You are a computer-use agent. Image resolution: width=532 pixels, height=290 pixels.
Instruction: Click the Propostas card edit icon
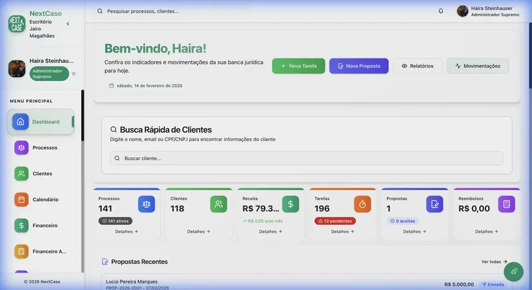[435, 204]
